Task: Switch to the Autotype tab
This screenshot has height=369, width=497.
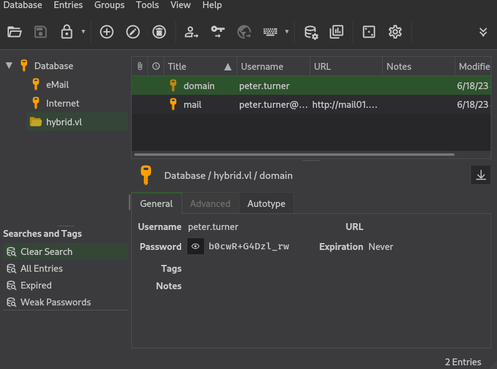Action: [266, 204]
